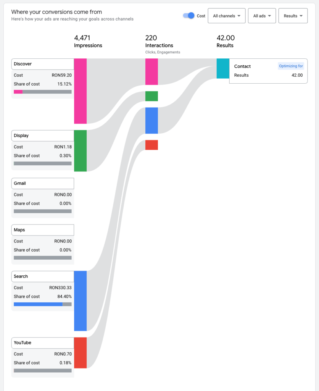Click Search's share of cost progress bar
Image resolution: width=319 pixels, height=391 pixels.
pyautogui.click(x=42, y=304)
